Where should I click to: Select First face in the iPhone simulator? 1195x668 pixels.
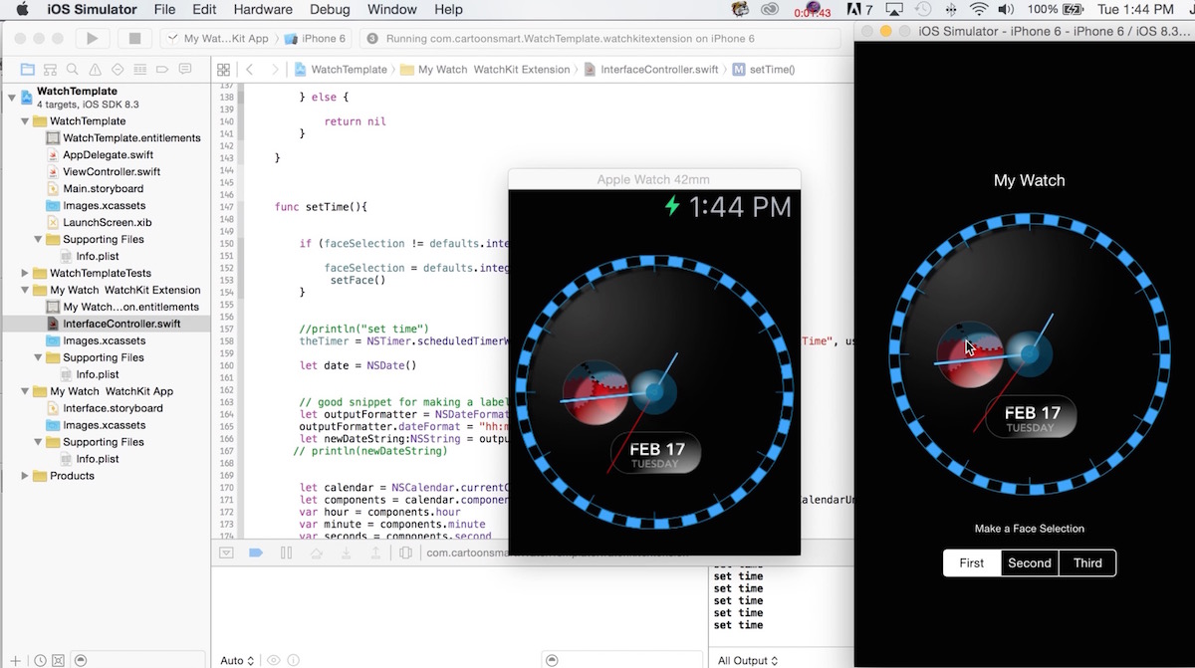(x=972, y=562)
